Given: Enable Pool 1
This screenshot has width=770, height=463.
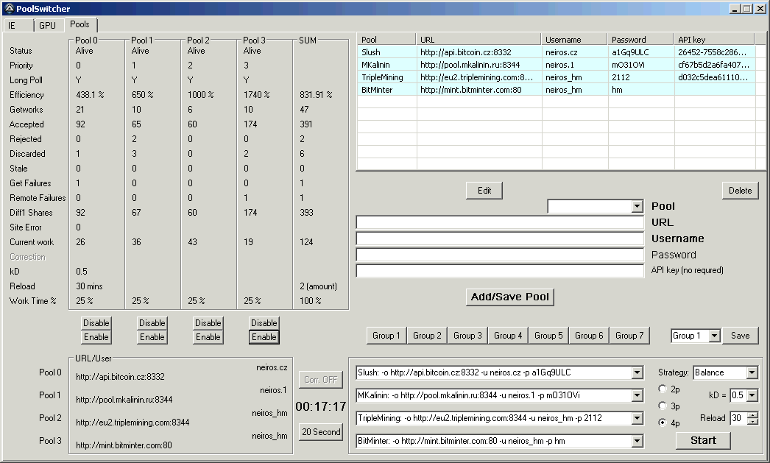Looking at the screenshot, I should pyautogui.click(x=152, y=337).
